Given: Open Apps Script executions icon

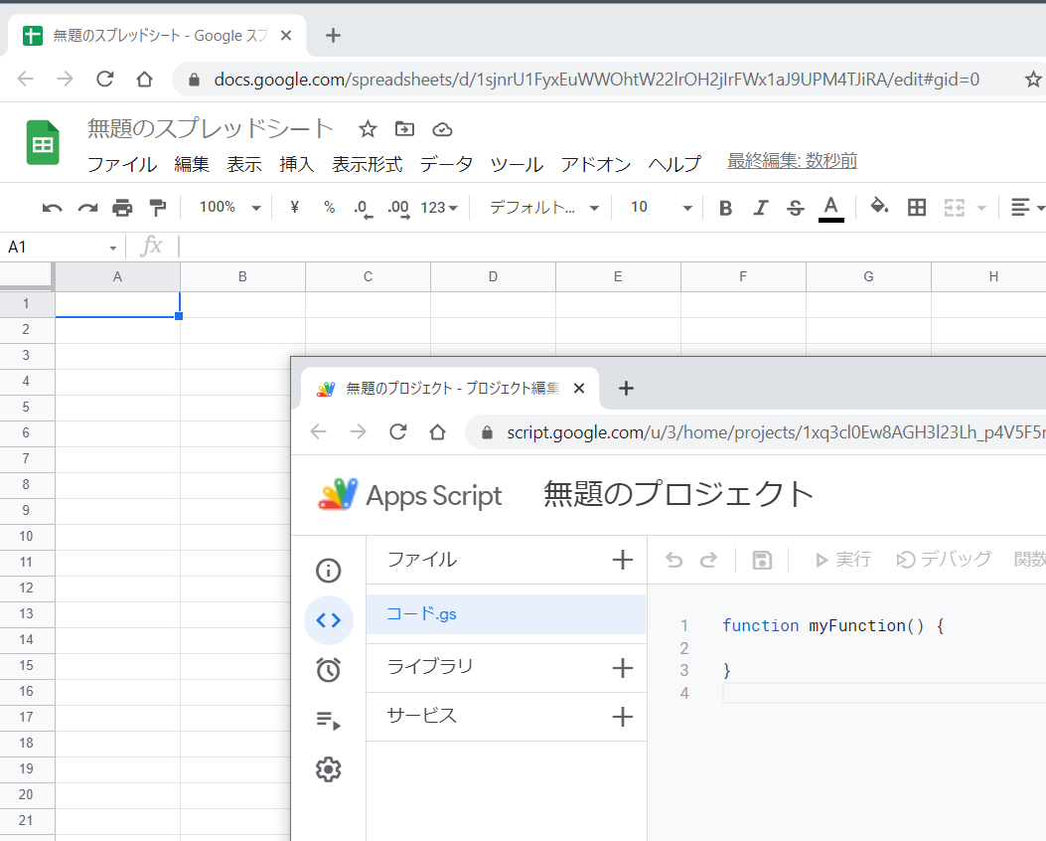Looking at the screenshot, I should 328,720.
